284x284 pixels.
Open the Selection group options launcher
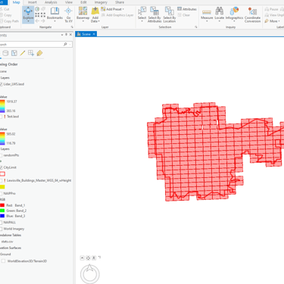196,27
